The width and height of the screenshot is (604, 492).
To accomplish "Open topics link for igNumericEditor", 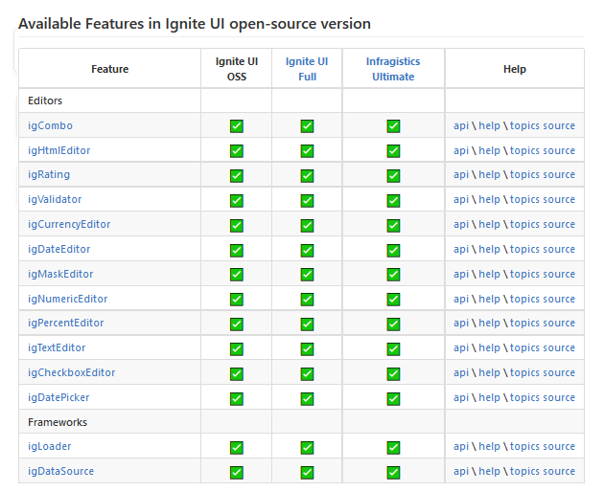I will click(x=524, y=299).
